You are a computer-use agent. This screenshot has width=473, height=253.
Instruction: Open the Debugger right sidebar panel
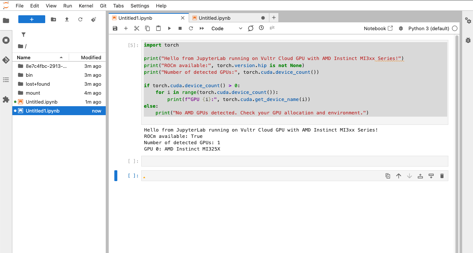468,40
